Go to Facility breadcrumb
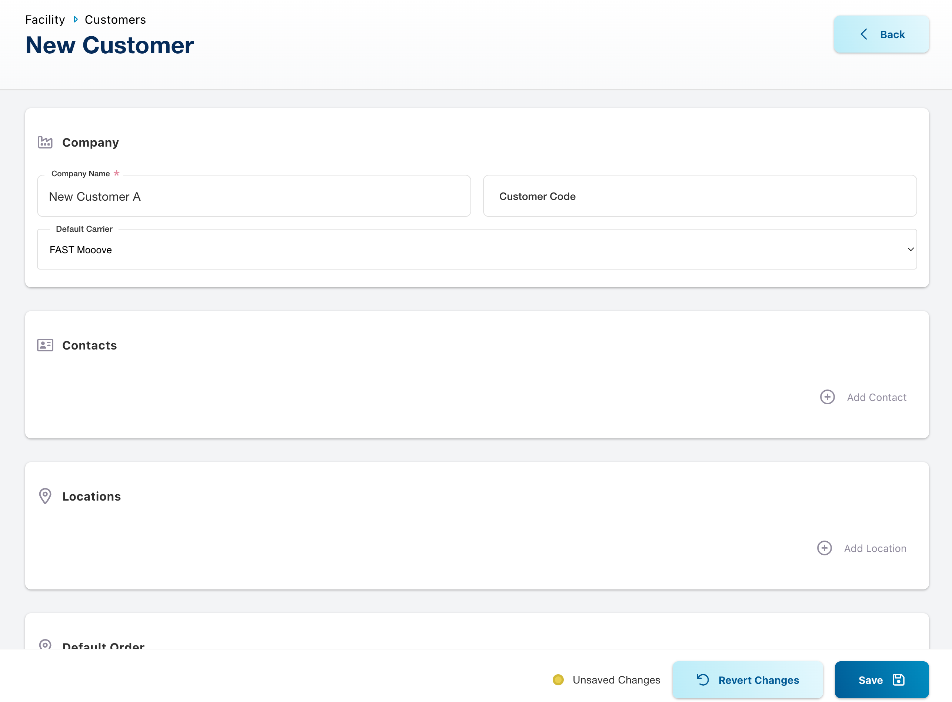The height and width of the screenshot is (702, 952). (x=45, y=20)
